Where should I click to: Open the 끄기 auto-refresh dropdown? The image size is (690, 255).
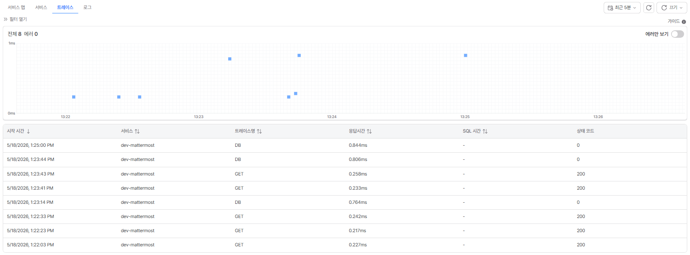point(671,7)
